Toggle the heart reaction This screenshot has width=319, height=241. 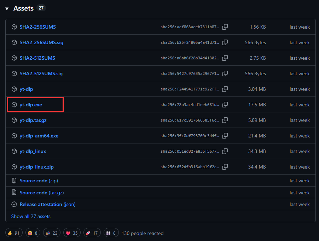pyautogui.click(x=72, y=233)
